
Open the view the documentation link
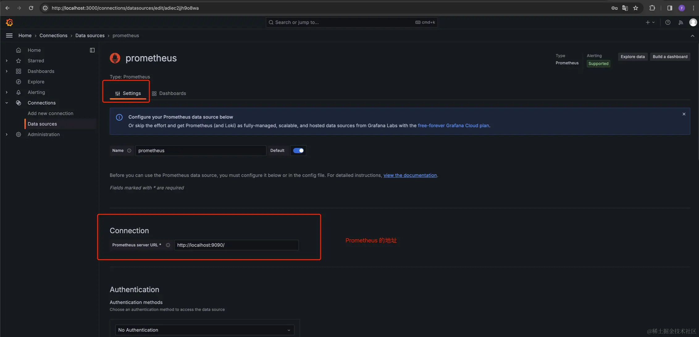(x=410, y=175)
